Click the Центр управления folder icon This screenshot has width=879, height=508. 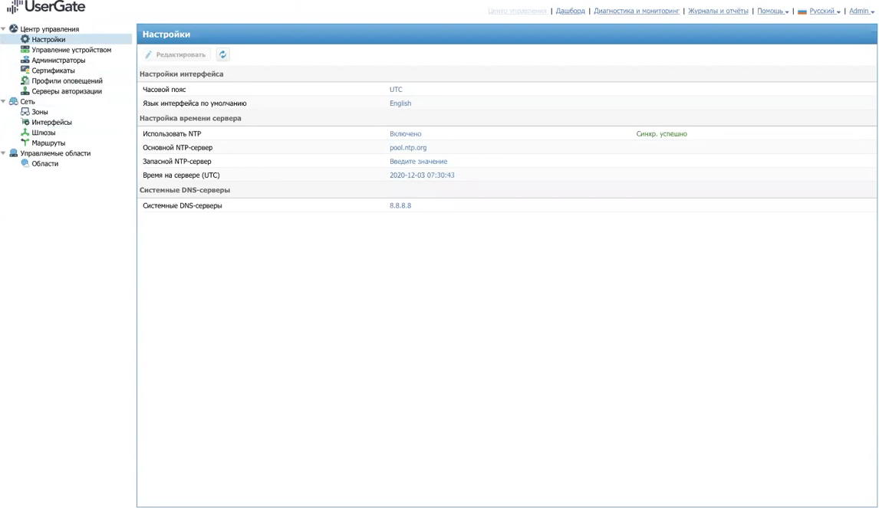[14, 28]
